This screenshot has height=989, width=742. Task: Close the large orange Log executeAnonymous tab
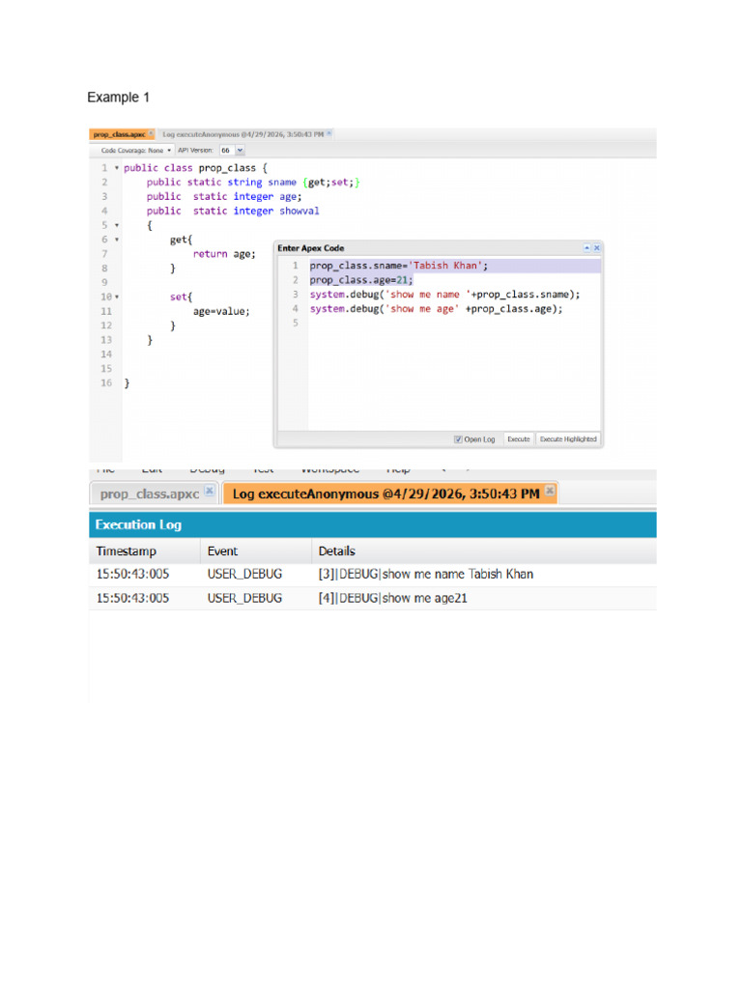coord(550,491)
